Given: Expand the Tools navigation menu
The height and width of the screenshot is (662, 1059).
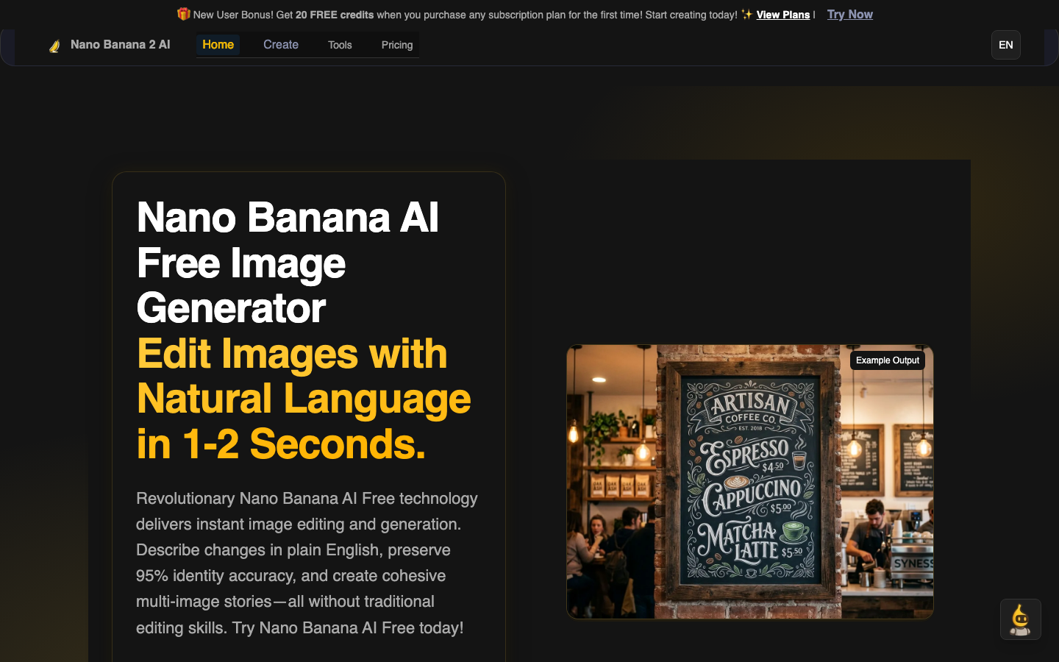Looking at the screenshot, I should click(340, 45).
